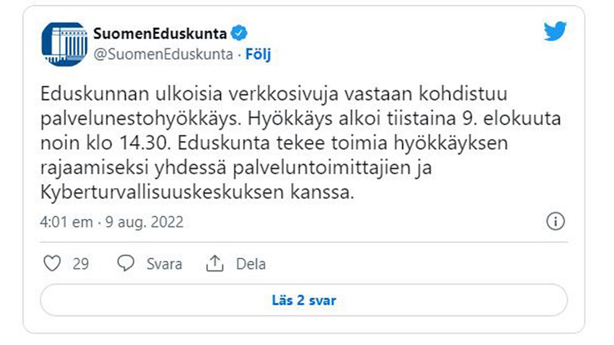Open the tweet info circle icon
This screenshot has width=614, height=345.
tap(555, 221)
